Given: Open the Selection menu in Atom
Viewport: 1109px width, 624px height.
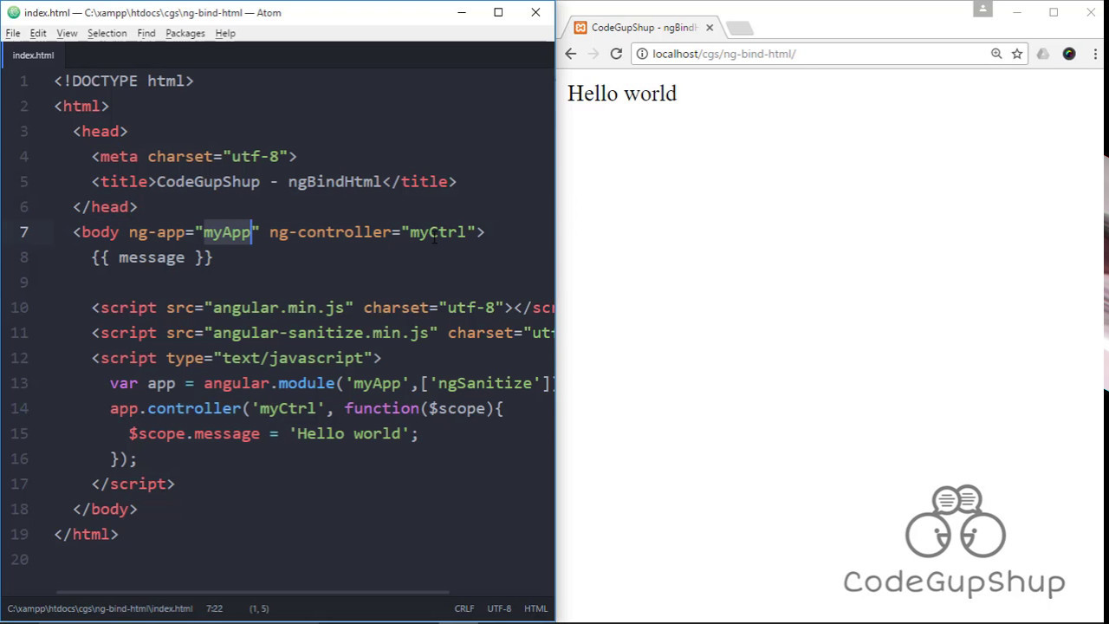Looking at the screenshot, I should pos(107,33).
